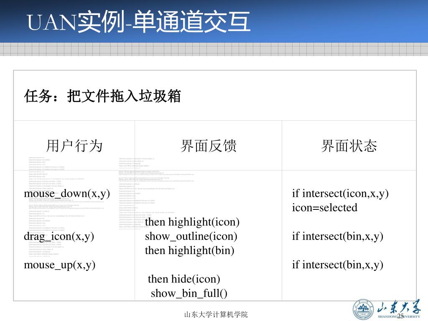Select the text 'mouse_up(x,y)'
This screenshot has width=428, height=321.
pos(59,265)
